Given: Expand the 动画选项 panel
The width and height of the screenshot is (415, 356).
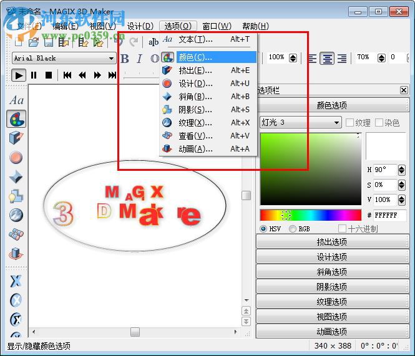Looking at the screenshot, I should [x=333, y=332].
